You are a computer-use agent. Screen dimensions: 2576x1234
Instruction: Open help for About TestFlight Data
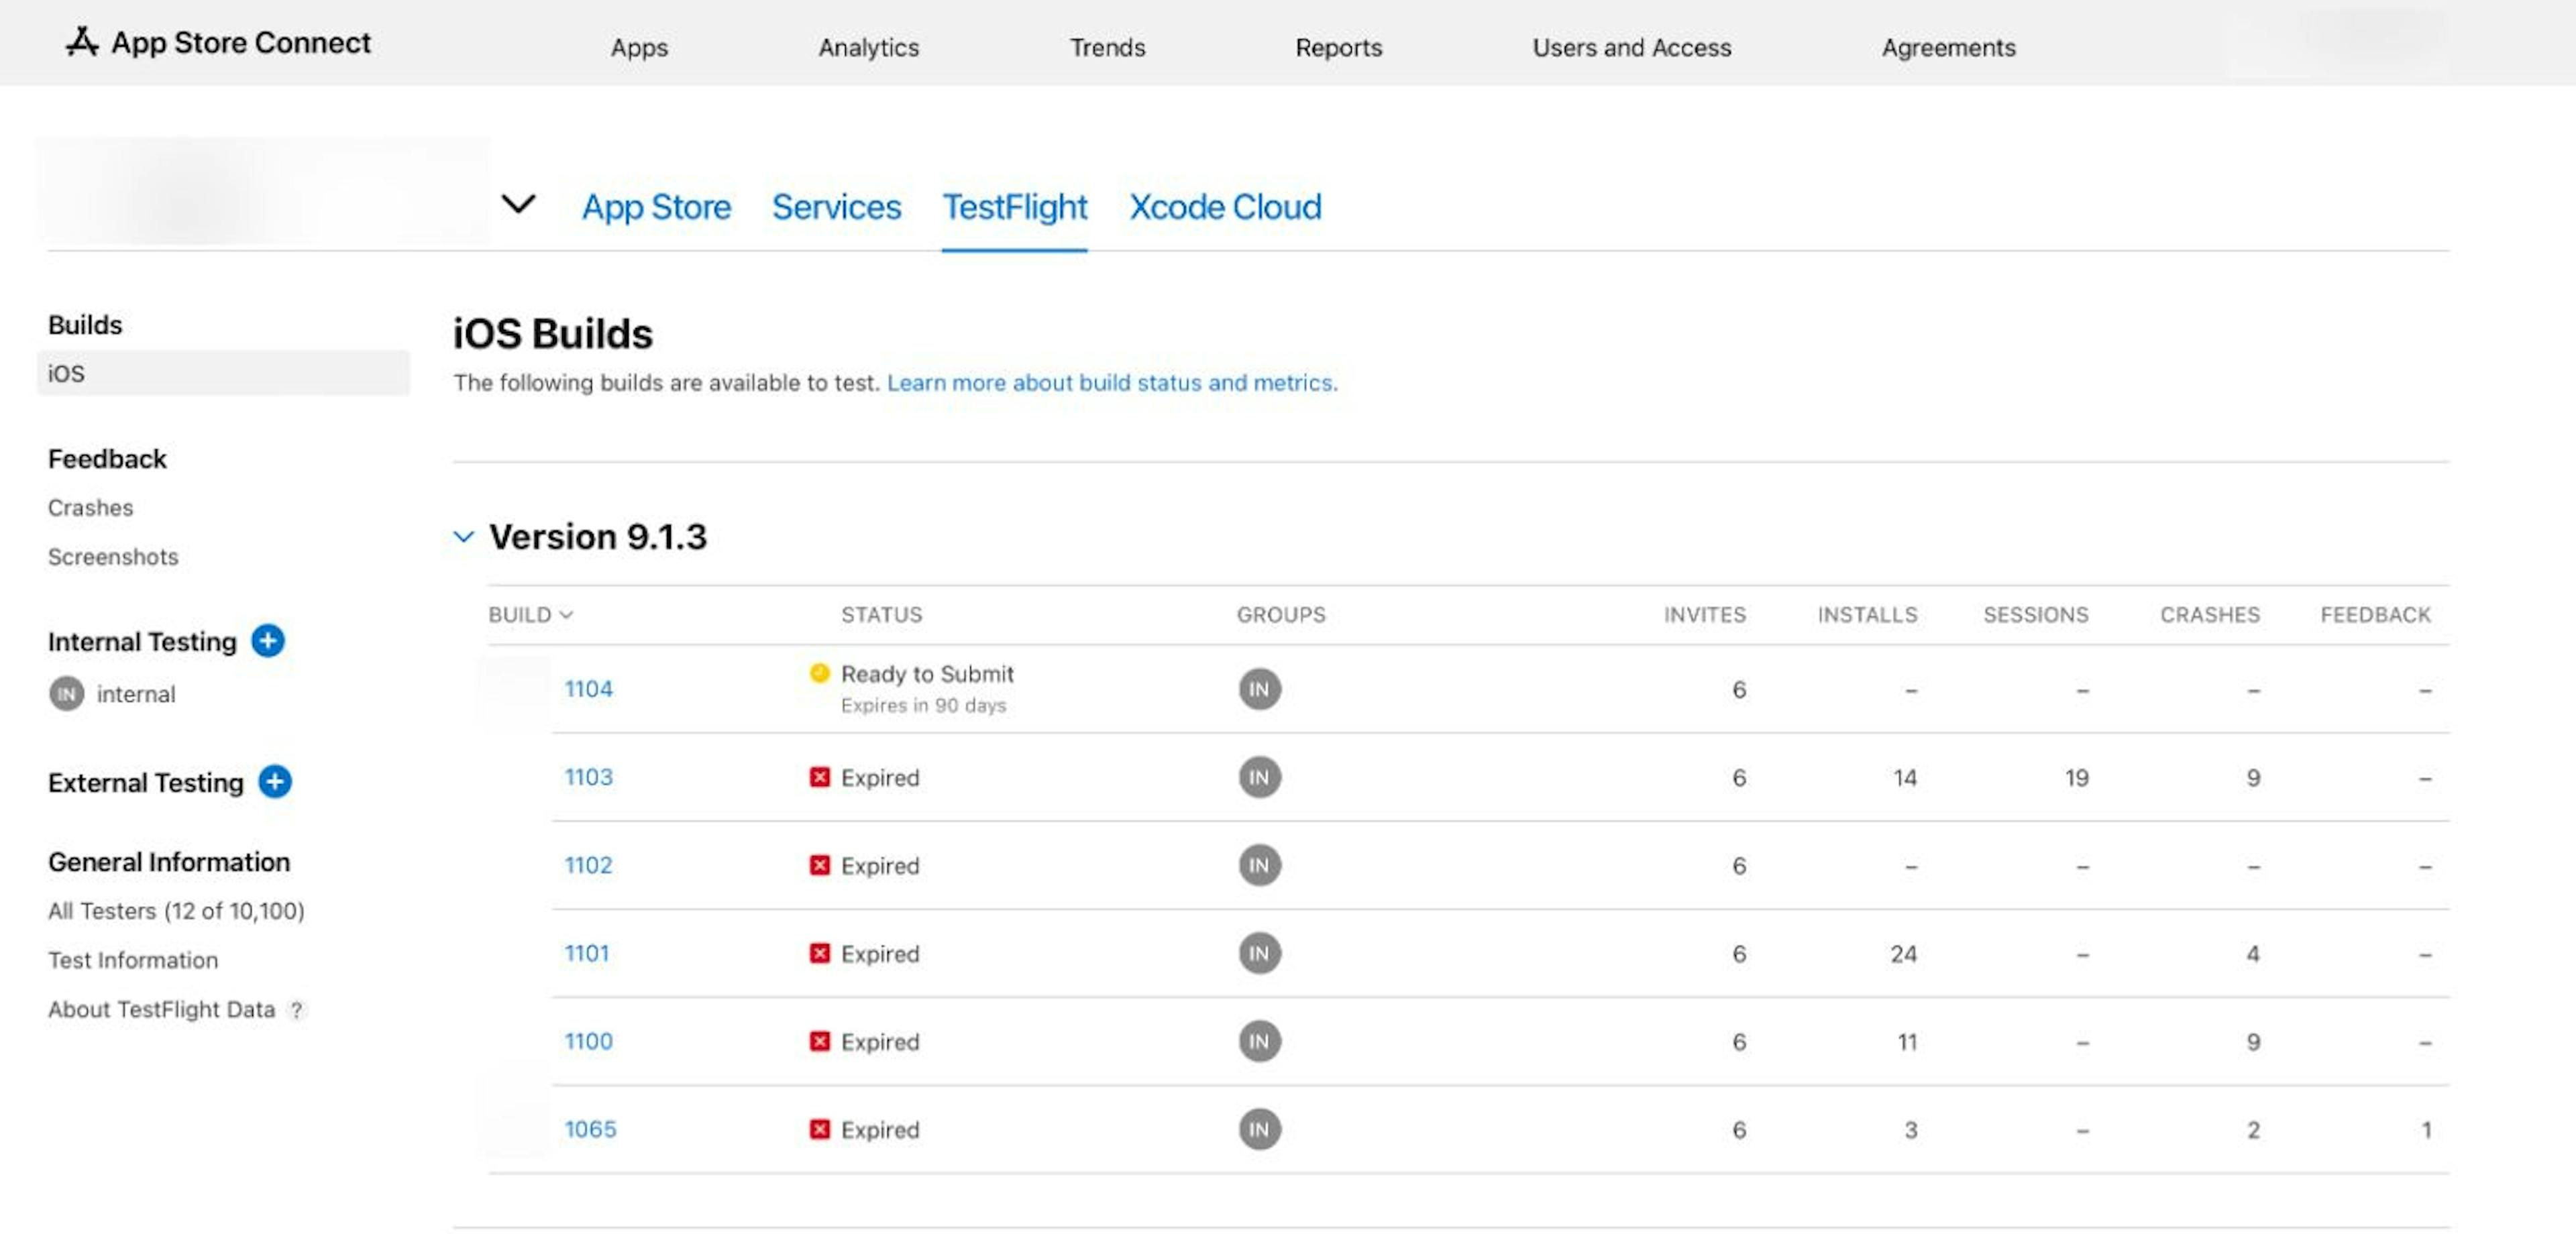click(x=296, y=1009)
